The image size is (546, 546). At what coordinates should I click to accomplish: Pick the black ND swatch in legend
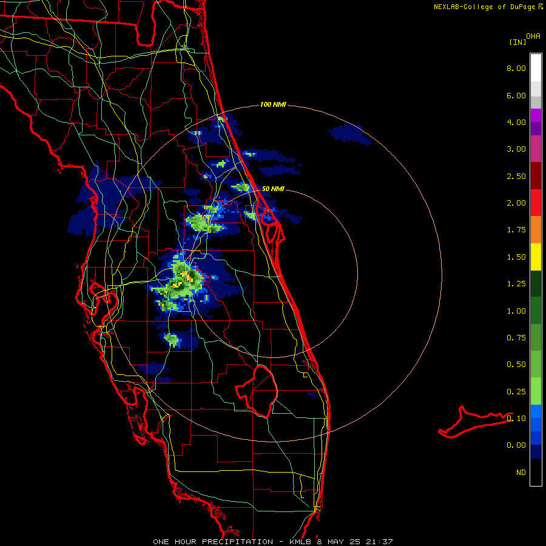(x=536, y=472)
